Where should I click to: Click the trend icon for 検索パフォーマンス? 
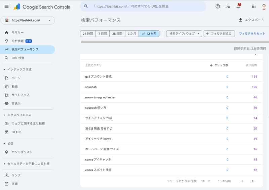[x=6, y=49]
